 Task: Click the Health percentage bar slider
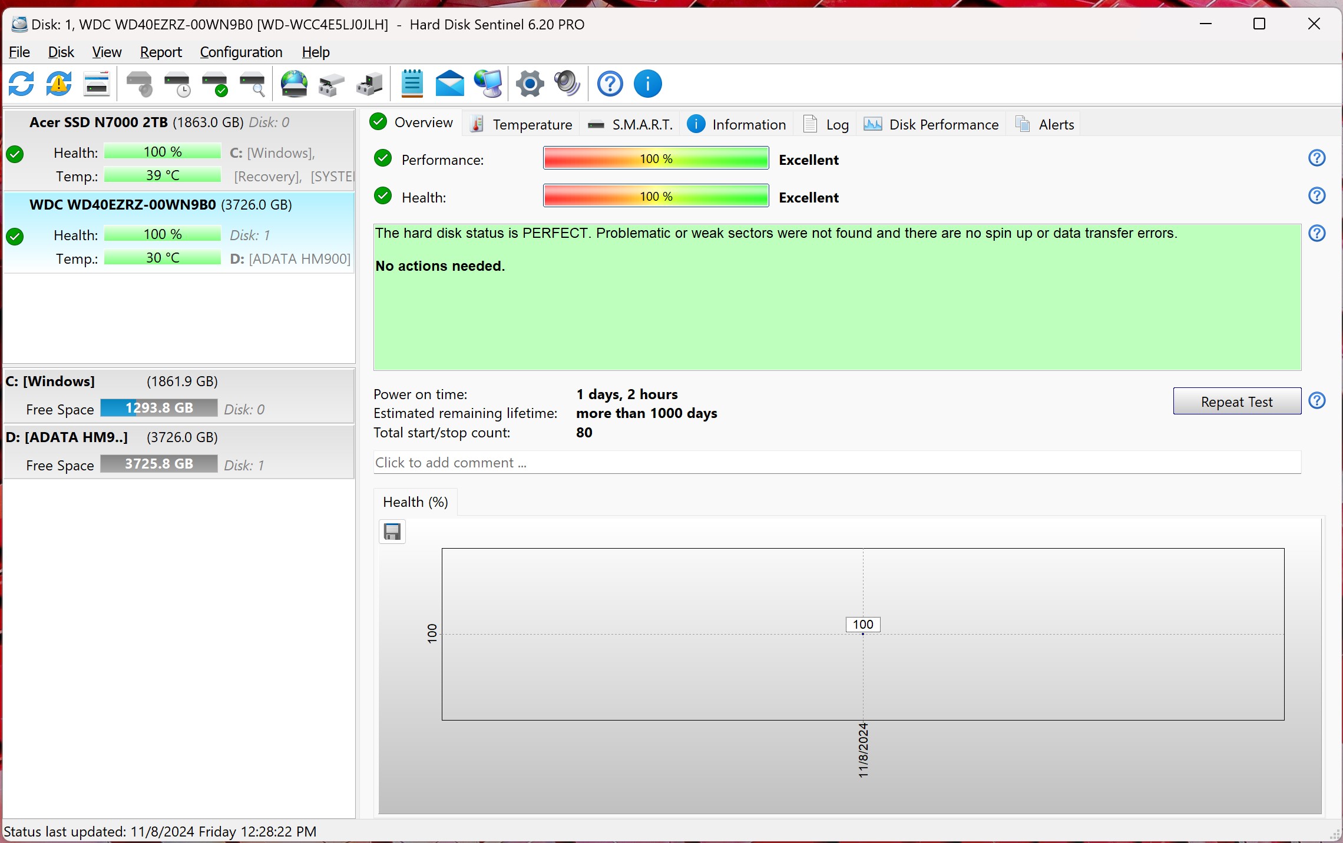coord(656,197)
